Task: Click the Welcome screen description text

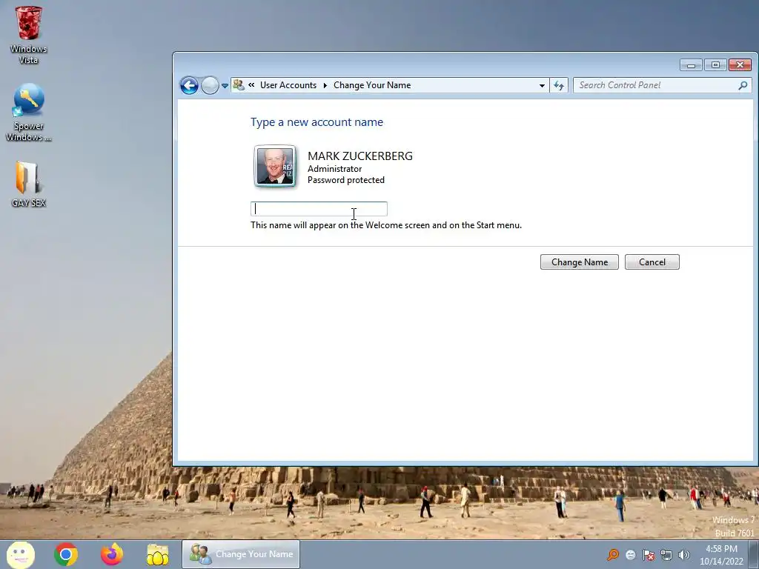Action: (x=385, y=225)
